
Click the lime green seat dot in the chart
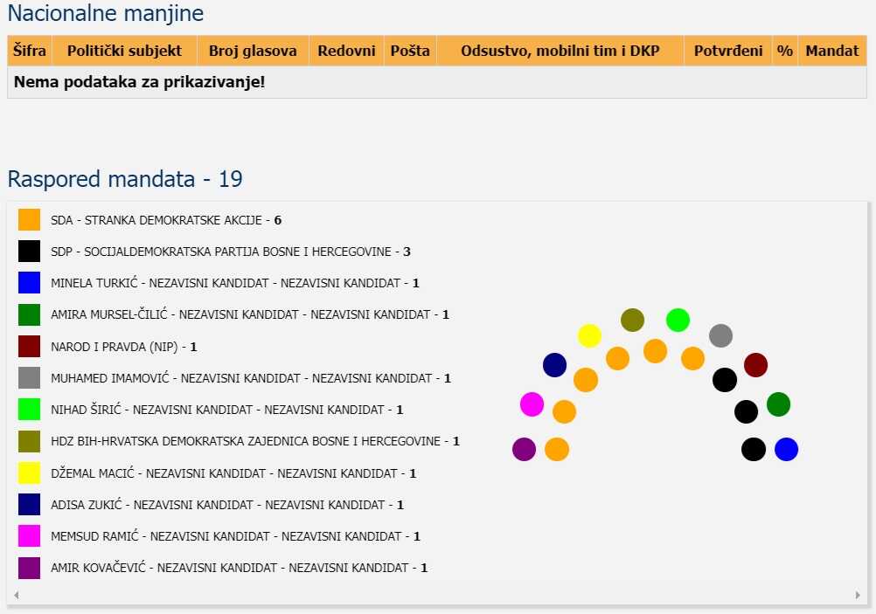[678, 321]
